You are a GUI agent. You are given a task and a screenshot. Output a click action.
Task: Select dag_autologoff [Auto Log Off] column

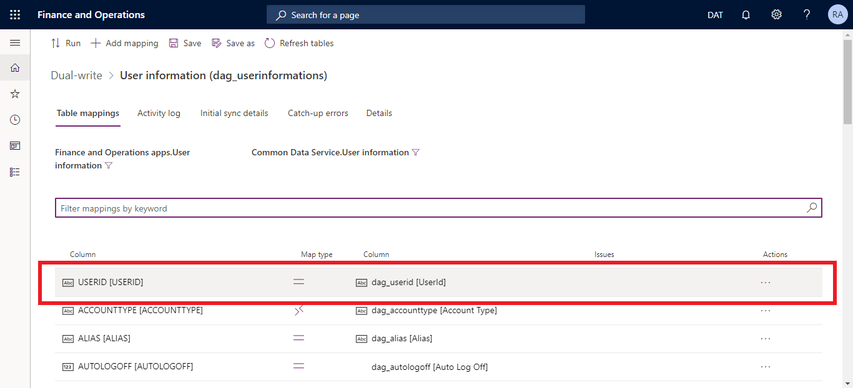[x=430, y=367]
